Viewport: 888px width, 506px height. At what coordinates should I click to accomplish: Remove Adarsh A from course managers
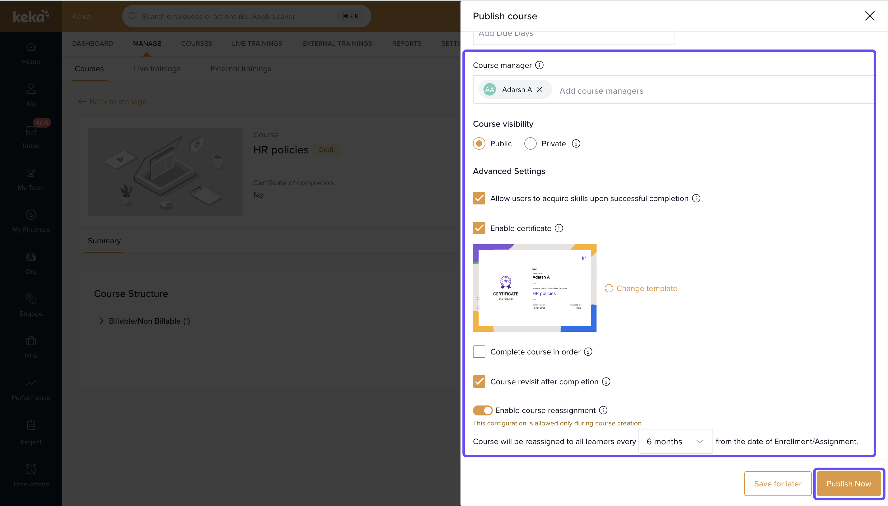tap(540, 89)
